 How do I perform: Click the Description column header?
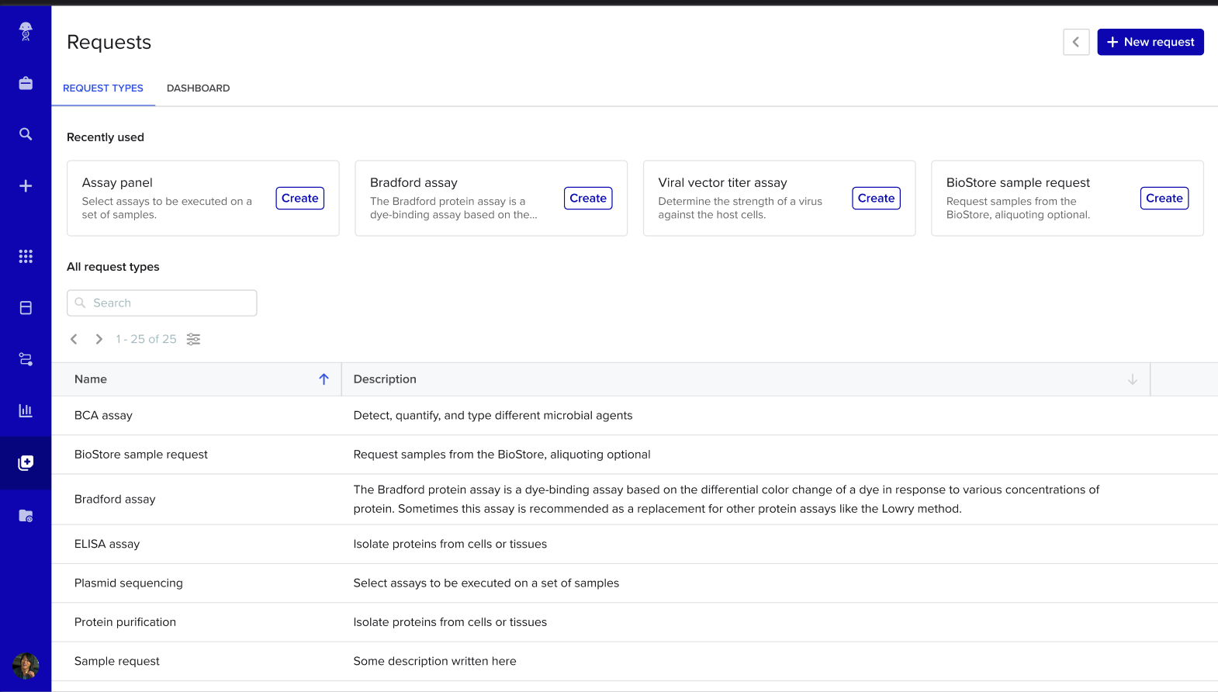click(746, 379)
